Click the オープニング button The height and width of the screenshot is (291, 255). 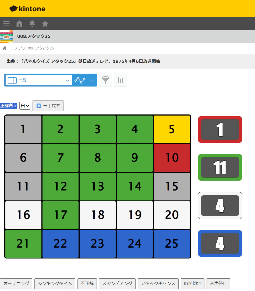point(16,283)
